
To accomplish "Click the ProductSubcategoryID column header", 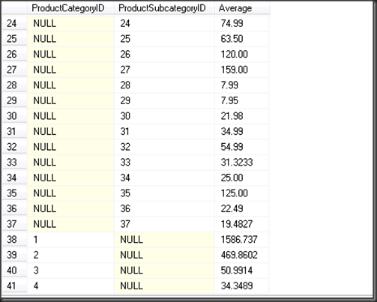I will point(164,8).
